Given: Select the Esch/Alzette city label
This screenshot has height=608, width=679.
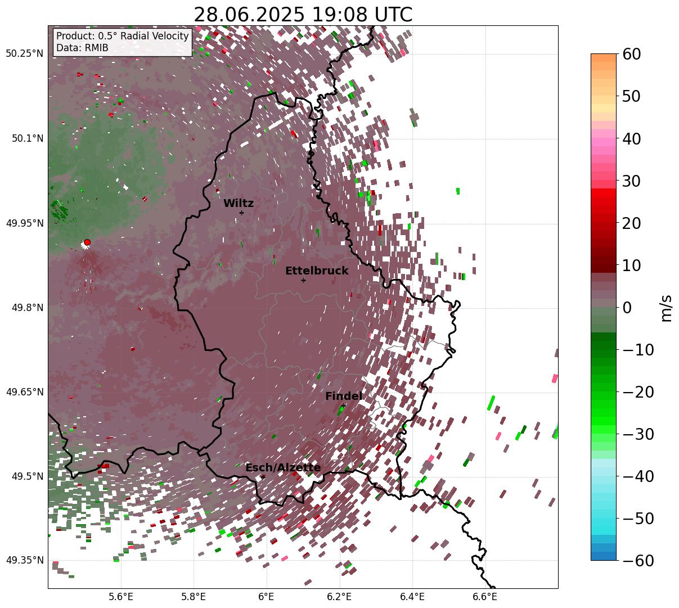Looking at the screenshot, I should (x=283, y=468).
